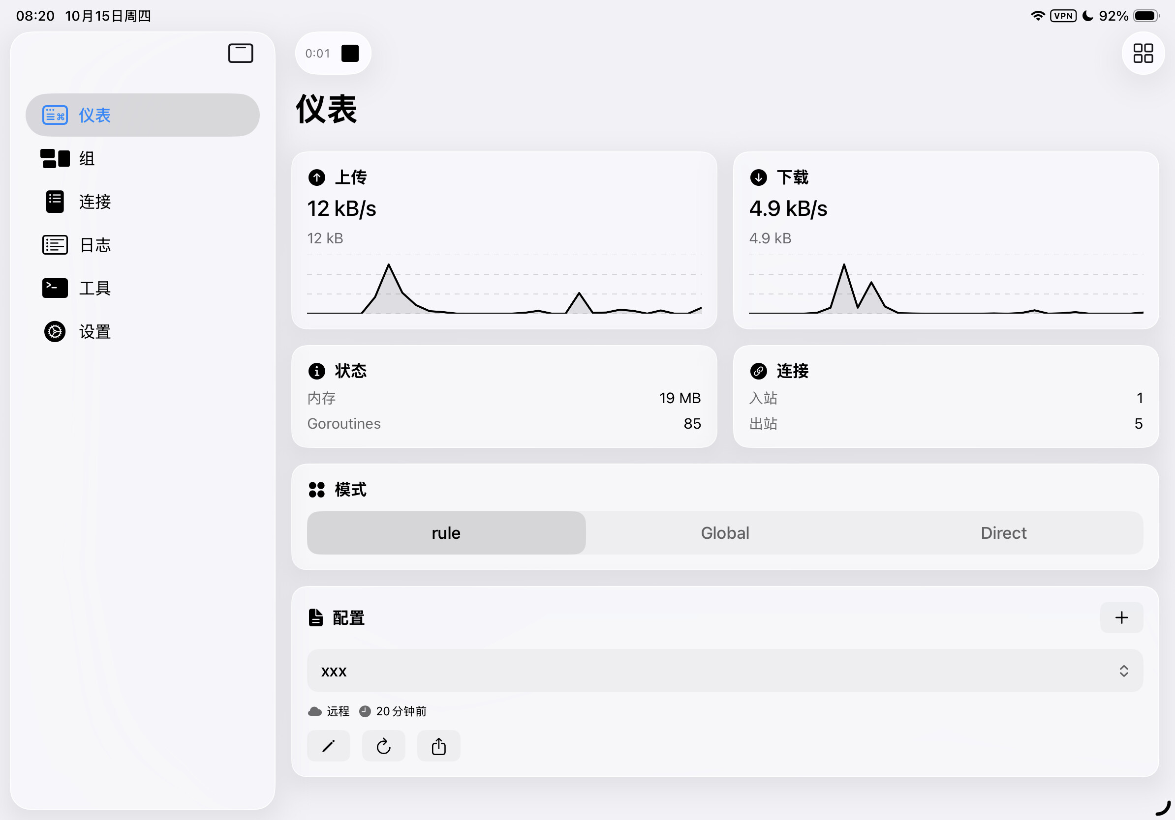Viewport: 1175px width, 820px height.
Task: Click the 20 分钟前 update time label
Action: tap(393, 711)
